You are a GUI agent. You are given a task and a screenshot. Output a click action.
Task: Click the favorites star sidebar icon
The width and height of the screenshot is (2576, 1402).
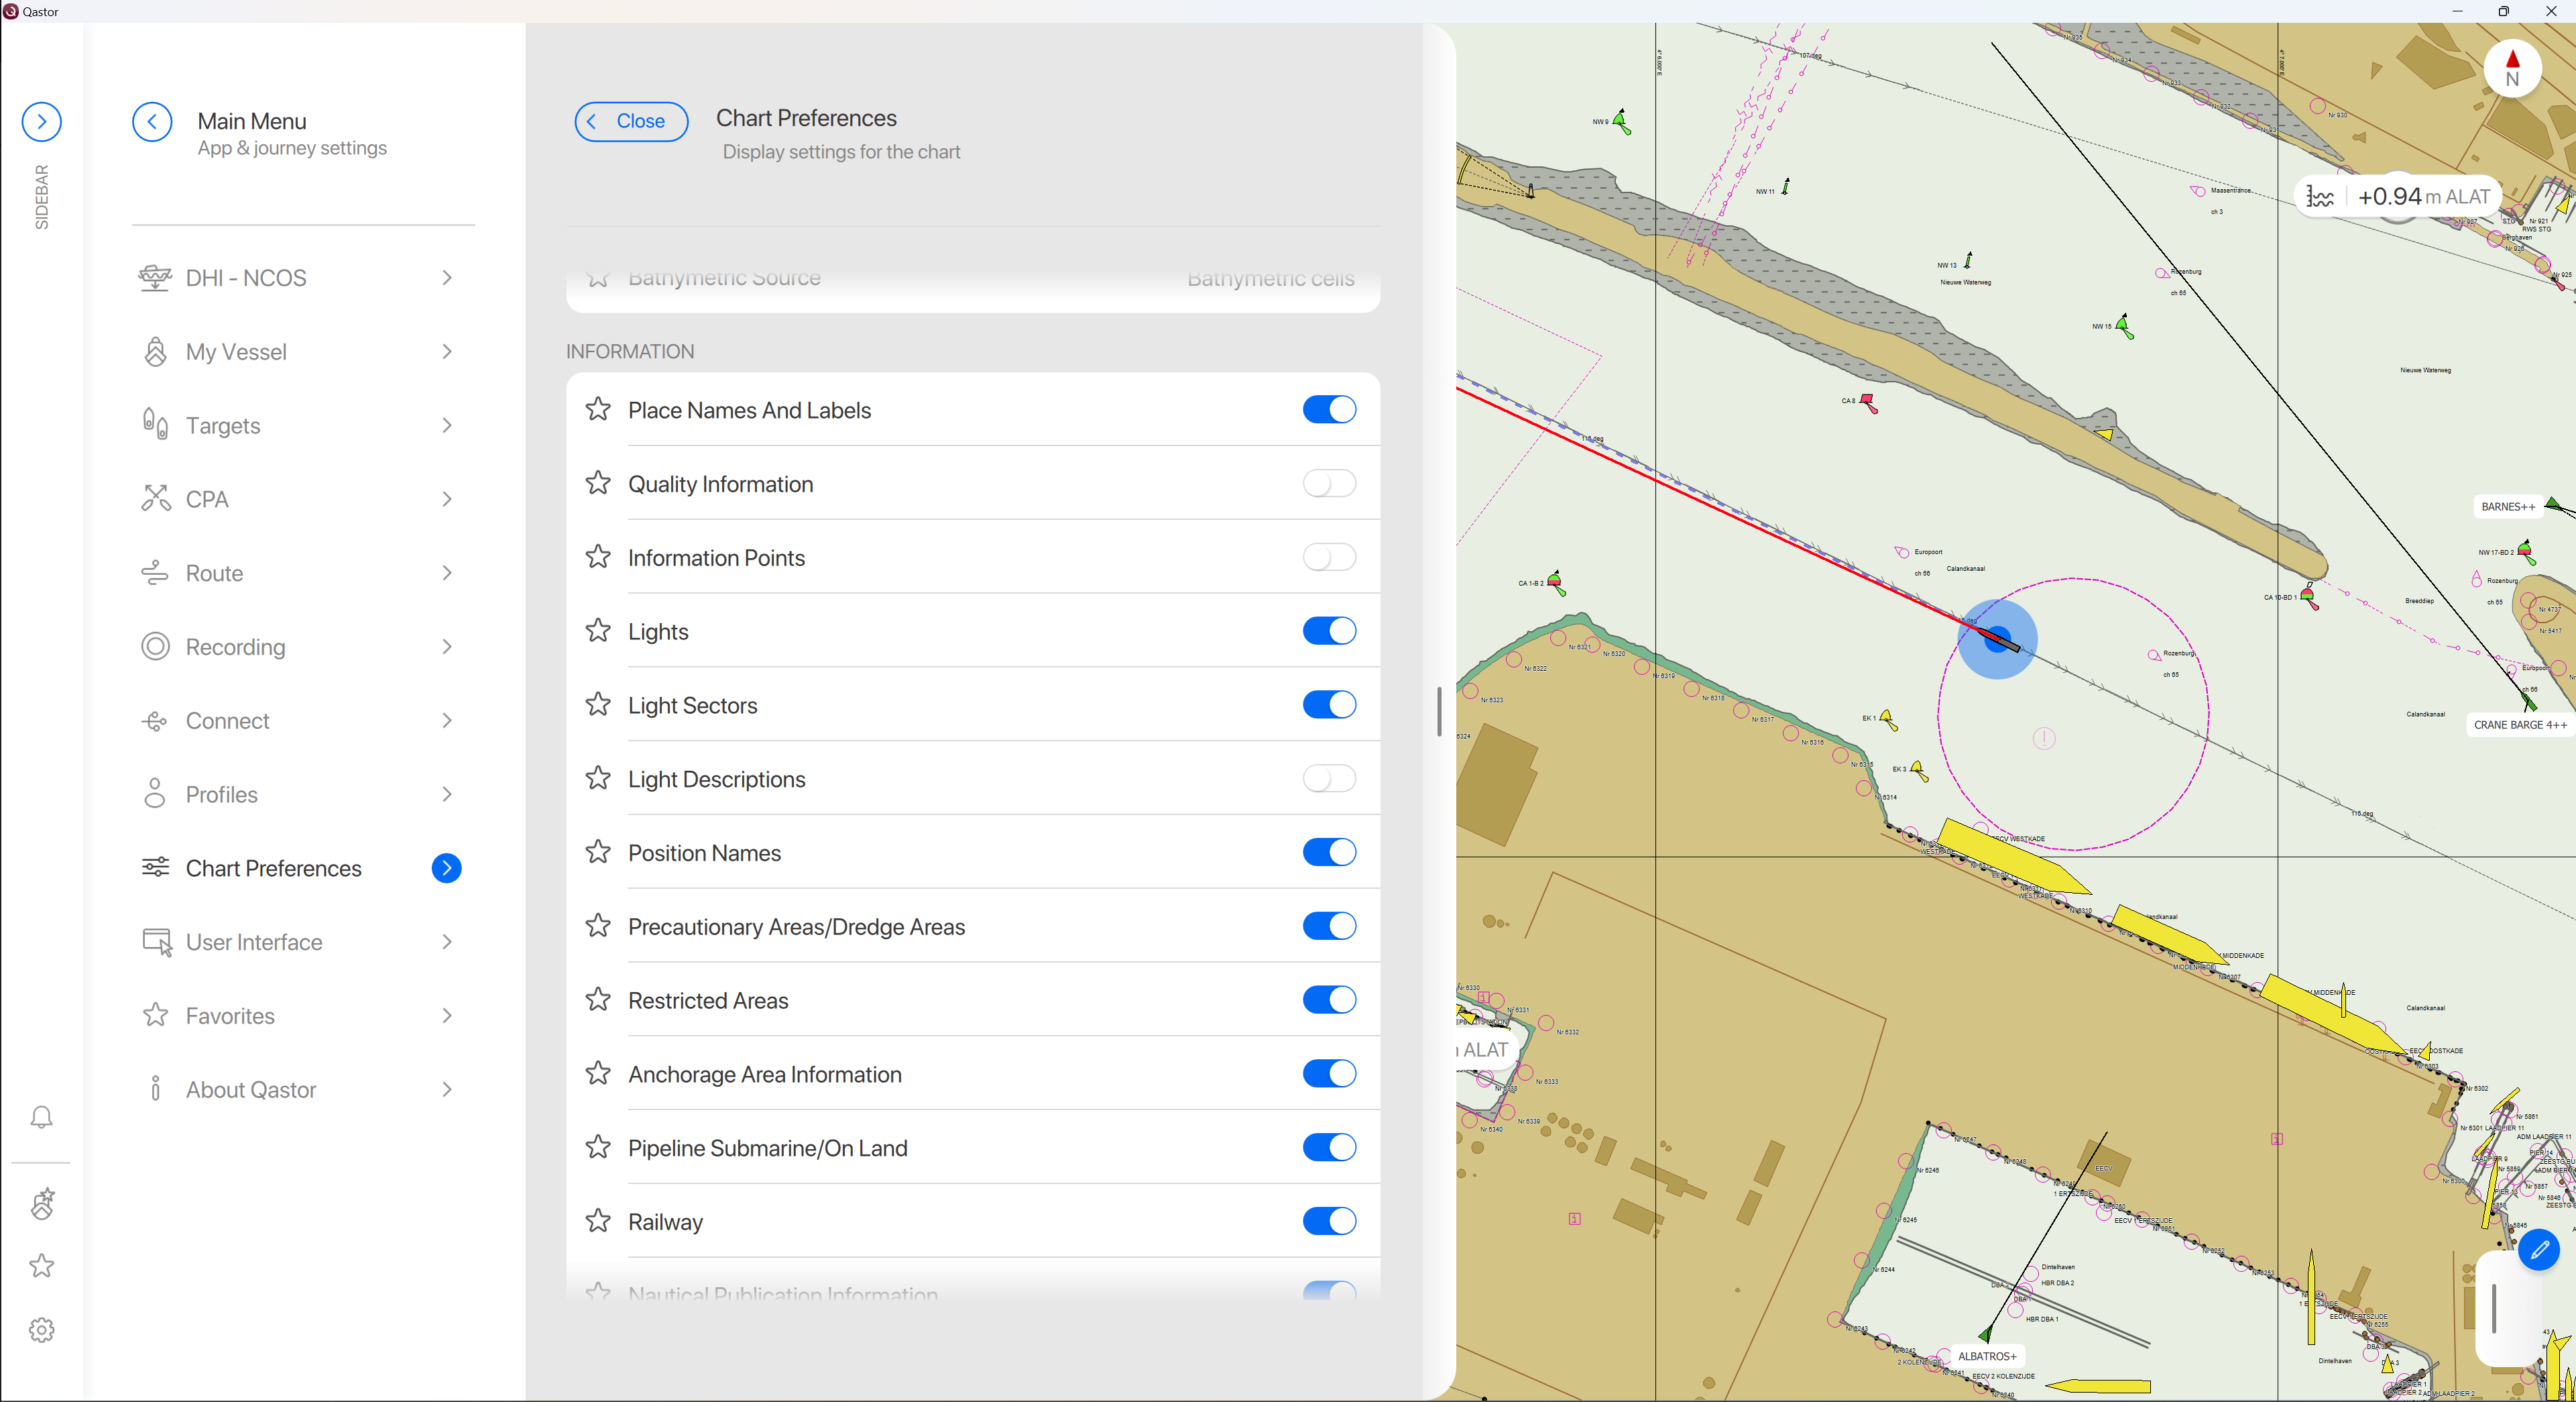pos(41,1266)
